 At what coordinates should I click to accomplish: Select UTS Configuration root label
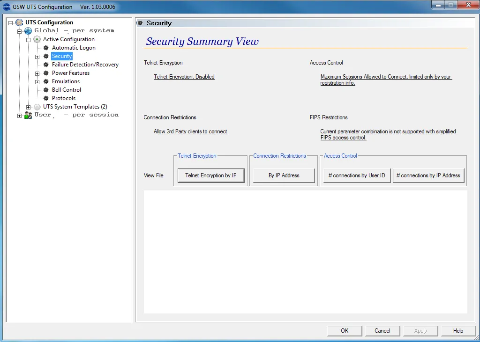point(49,22)
